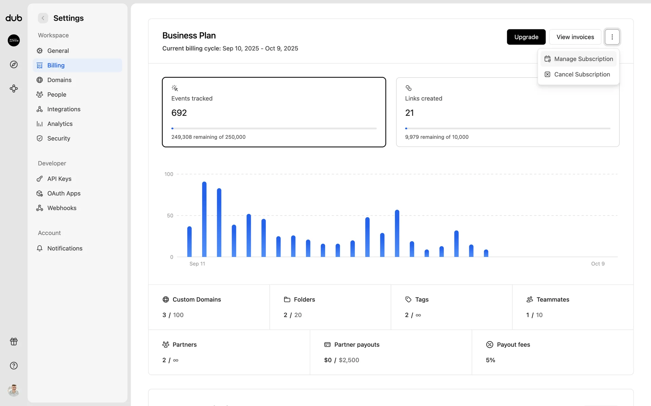Open user profile avatar at bottom left
This screenshot has width=651, height=406.
coord(14,390)
